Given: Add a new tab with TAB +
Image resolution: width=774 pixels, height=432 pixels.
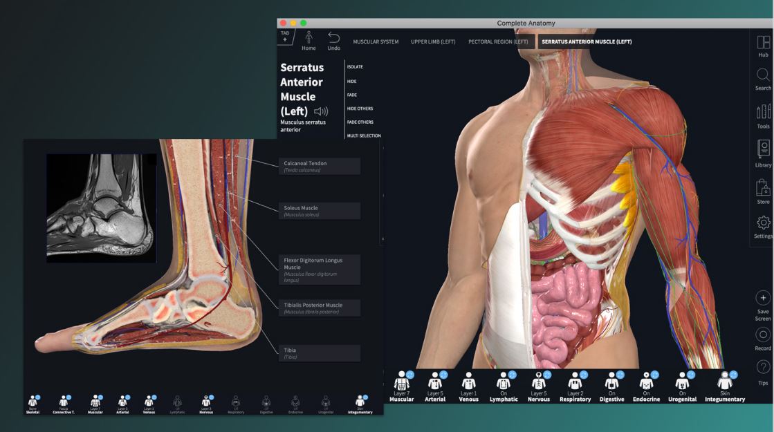Looking at the screenshot, I should pyautogui.click(x=285, y=37).
